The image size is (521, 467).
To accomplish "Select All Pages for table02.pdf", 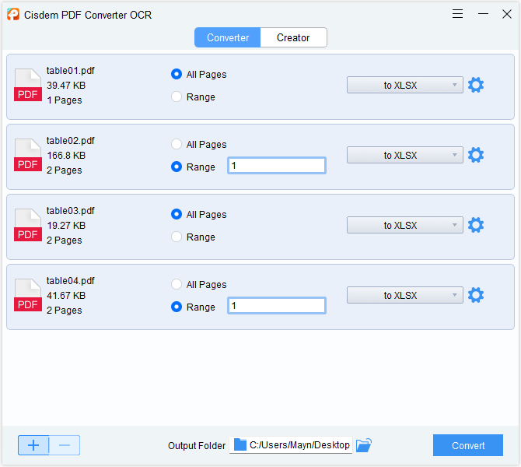I will tap(177, 145).
